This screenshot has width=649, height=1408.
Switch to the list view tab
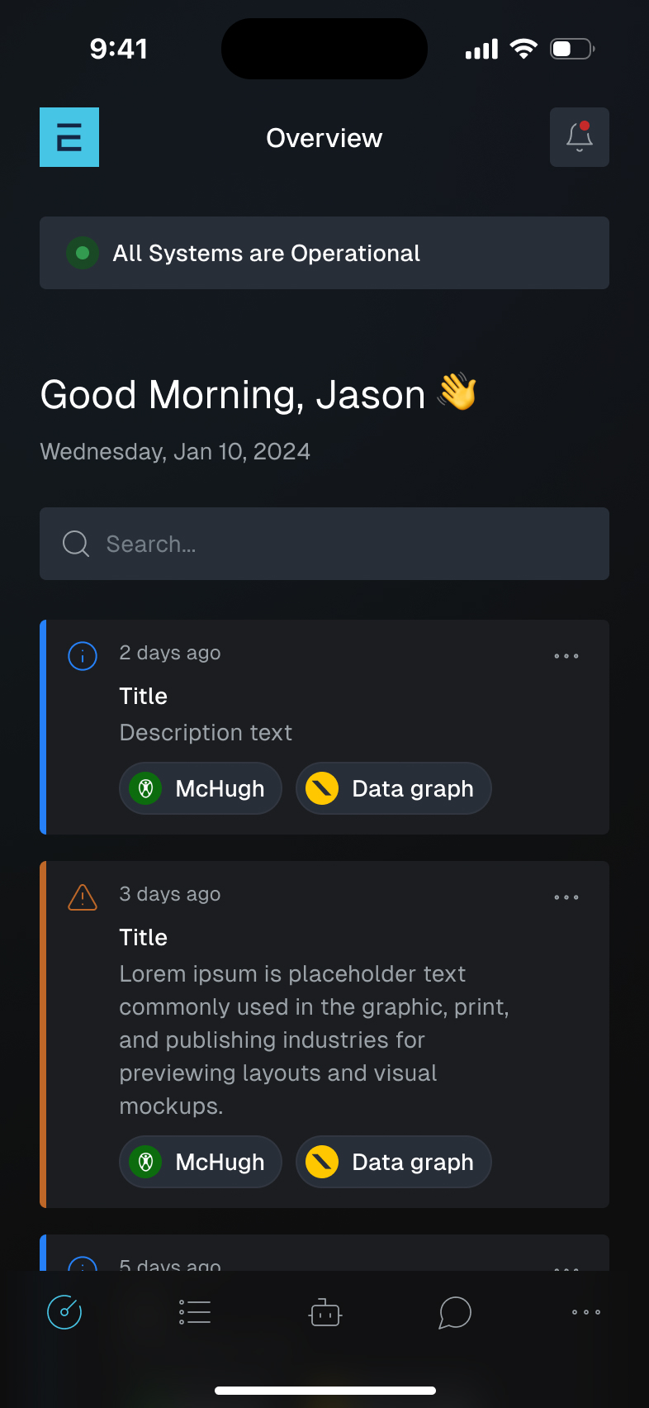point(195,1312)
